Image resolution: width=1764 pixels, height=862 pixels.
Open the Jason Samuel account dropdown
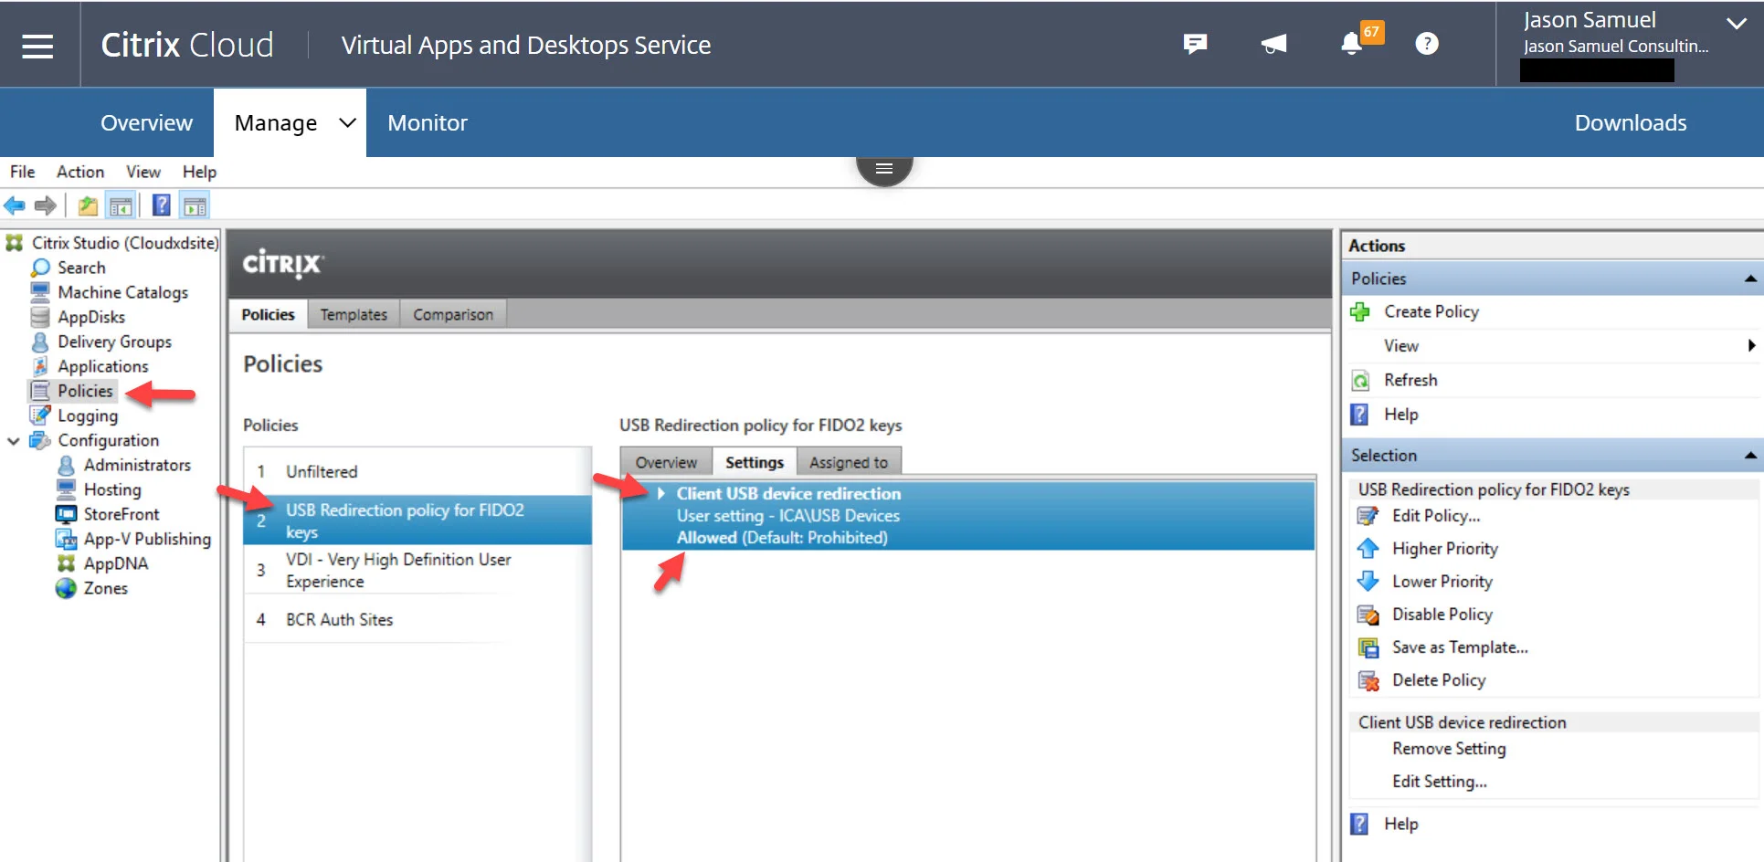coord(1736,23)
